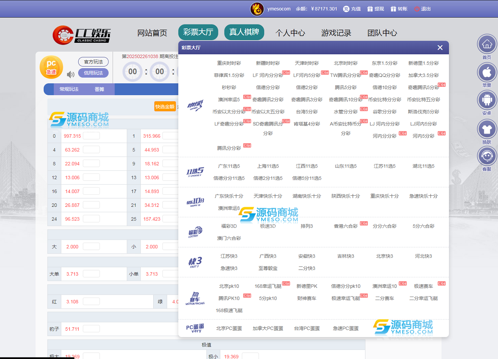Open 团队中心 in main navigation
498x359 pixels.
pos(382,33)
